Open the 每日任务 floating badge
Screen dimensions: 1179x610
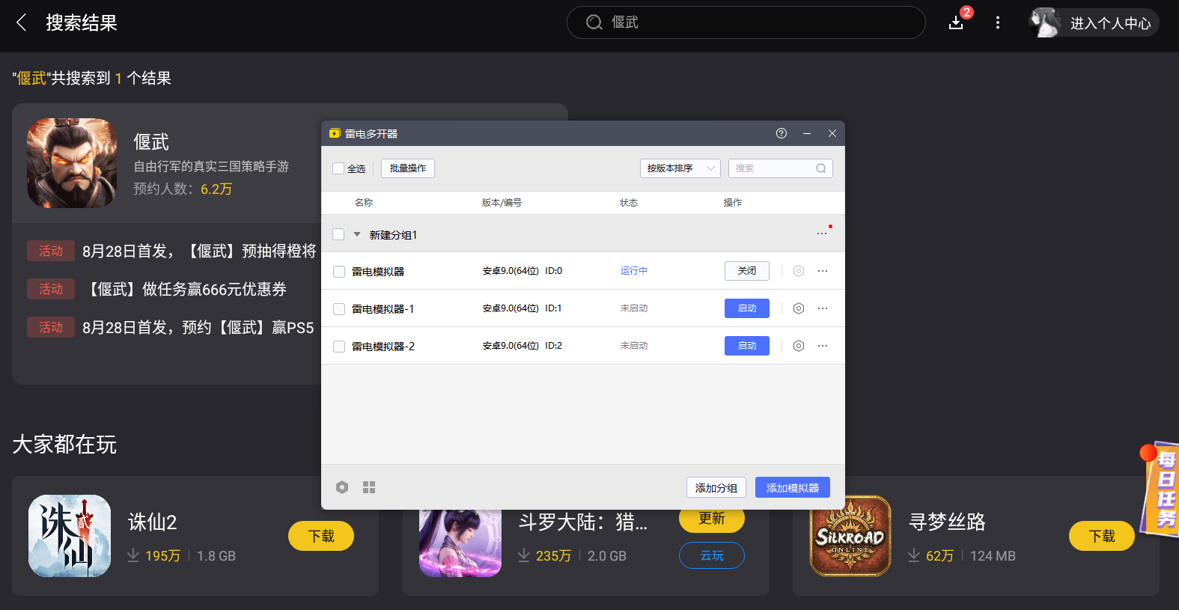click(1159, 489)
